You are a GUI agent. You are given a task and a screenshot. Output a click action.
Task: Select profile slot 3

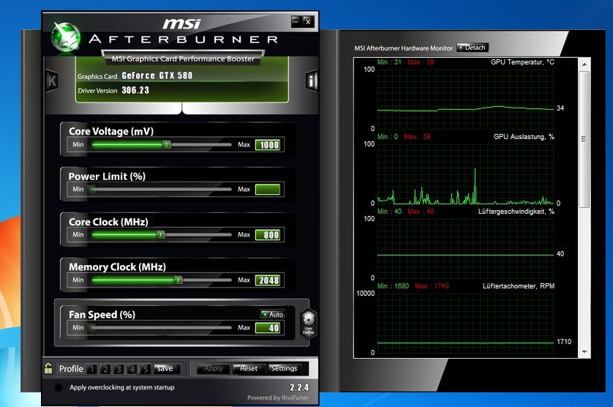coord(119,369)
